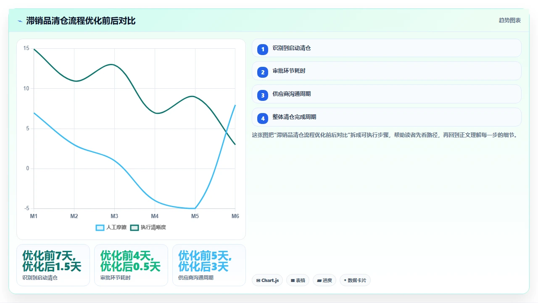The width and height of the screenshot is (538, 303).
Task: Click the trend icon beside the title
Action: [20, 21]
